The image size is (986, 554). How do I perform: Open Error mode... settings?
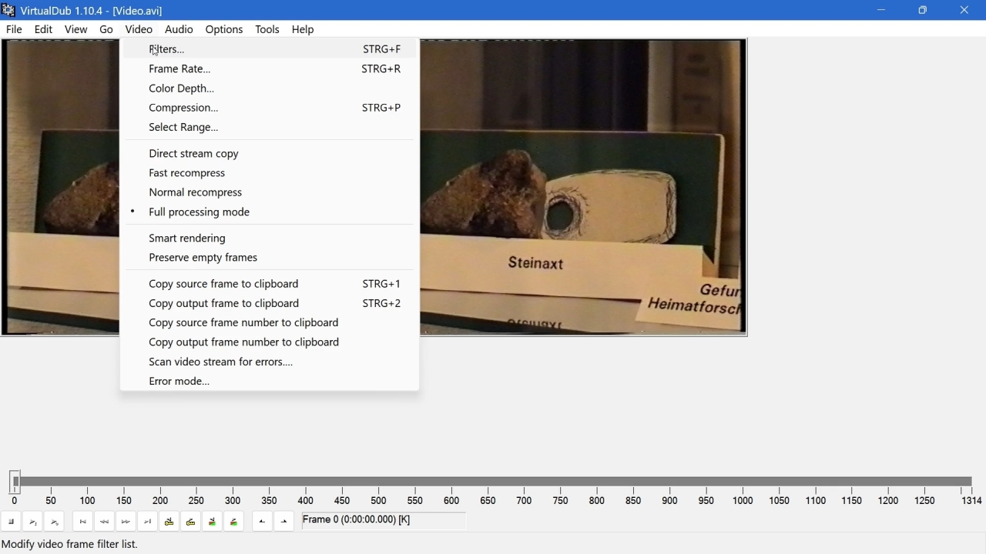[x=270, y=382]
